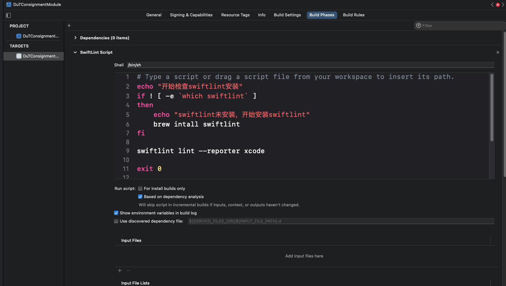Open the Signing & Capabilities tab
Image resolution: width=506 pixels, height=286 pixels.
[x=191, y=15]
